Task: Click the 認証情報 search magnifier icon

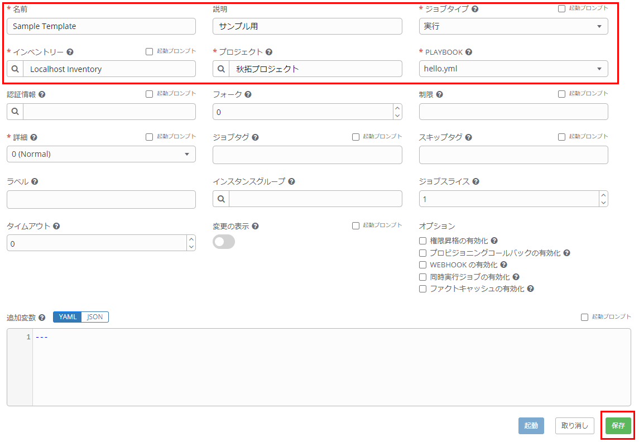Action: coord(15,112)
